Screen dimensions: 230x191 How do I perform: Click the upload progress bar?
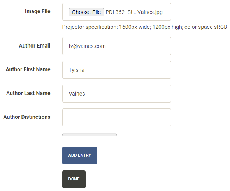[90, 135]
